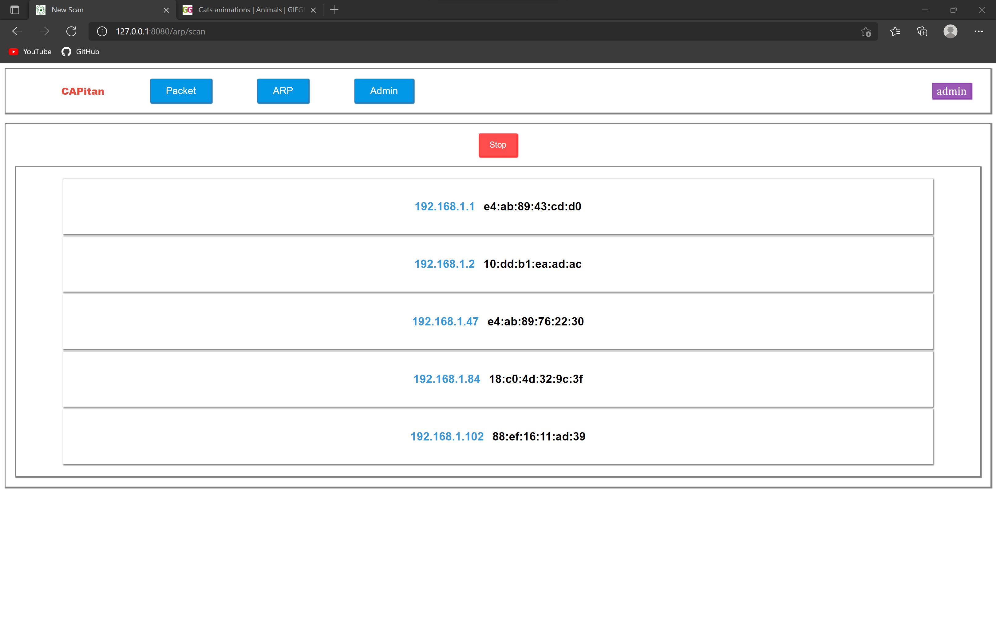Screen dimensions: 996x633
Task: Open the YouTube bookmark
Action: pyautogui.click(x=30, y=52)
